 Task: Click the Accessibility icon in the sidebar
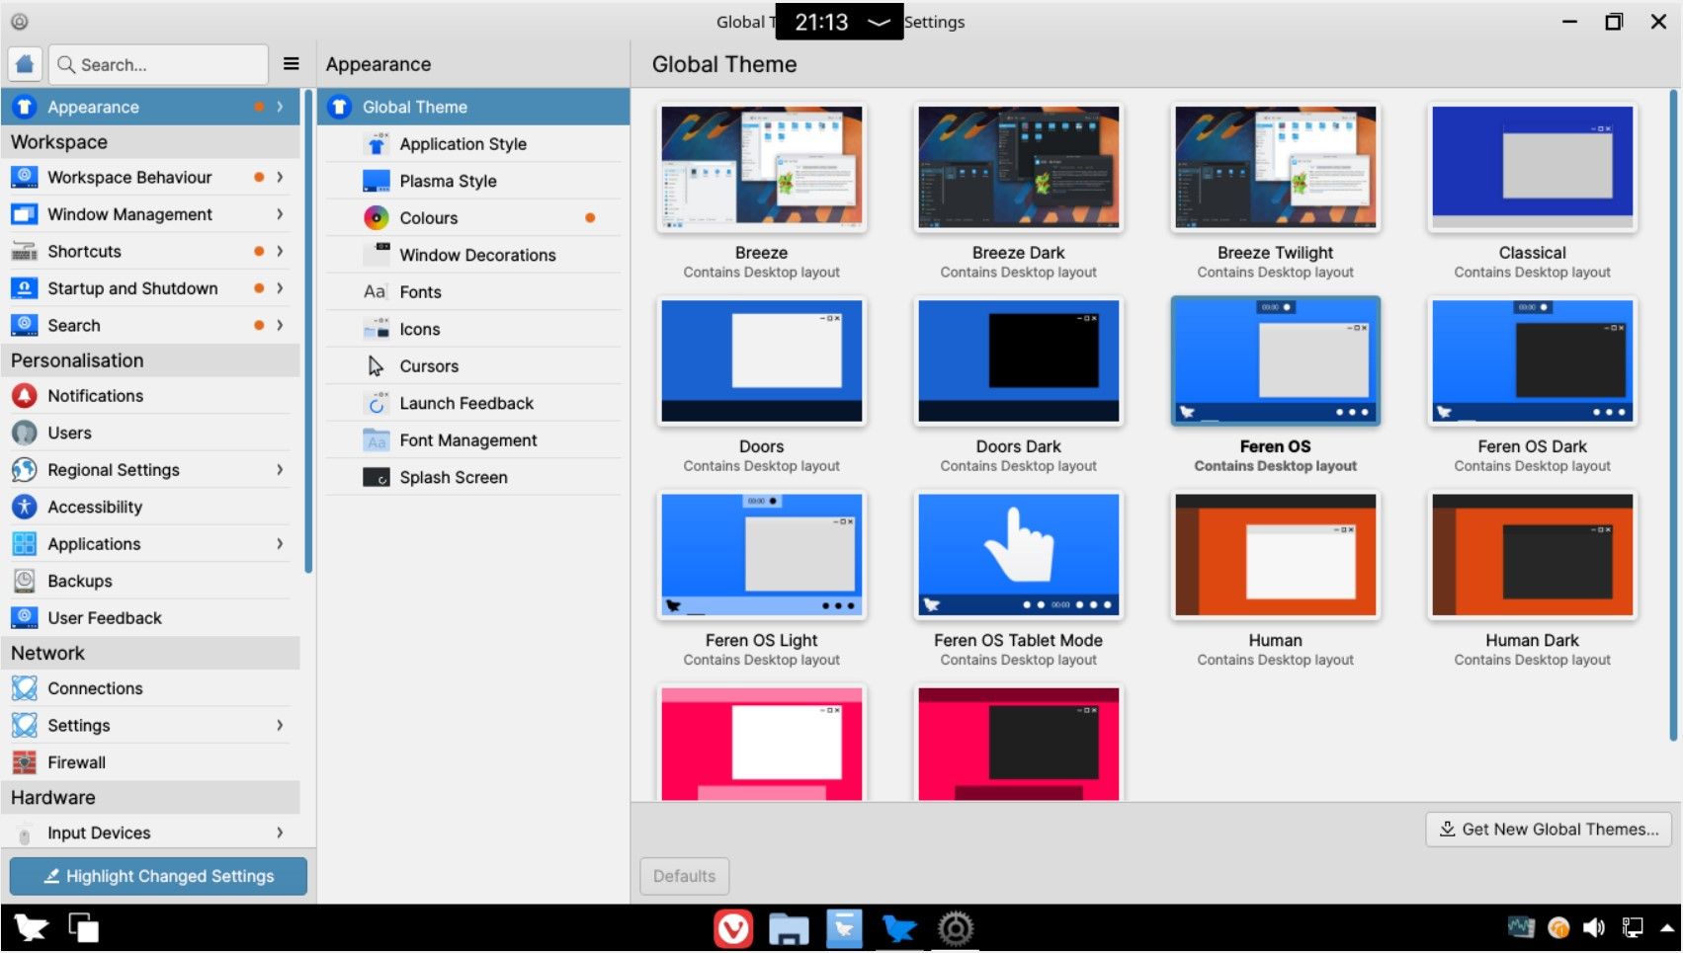point(25,507)
